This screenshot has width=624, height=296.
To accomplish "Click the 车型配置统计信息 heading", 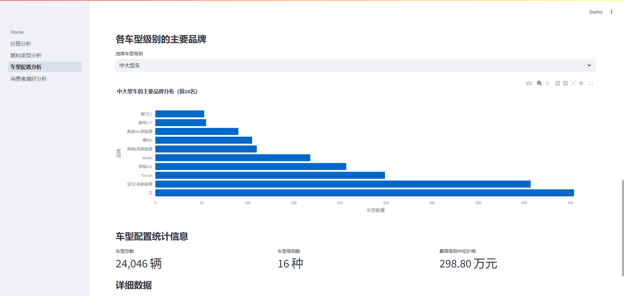I will pyautogui.click(x=152, y=237).
